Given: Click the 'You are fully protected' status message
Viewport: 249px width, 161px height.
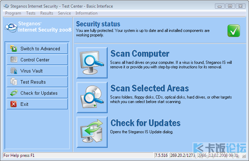Looking at the screenshot, I should click(x=143, y=33).
